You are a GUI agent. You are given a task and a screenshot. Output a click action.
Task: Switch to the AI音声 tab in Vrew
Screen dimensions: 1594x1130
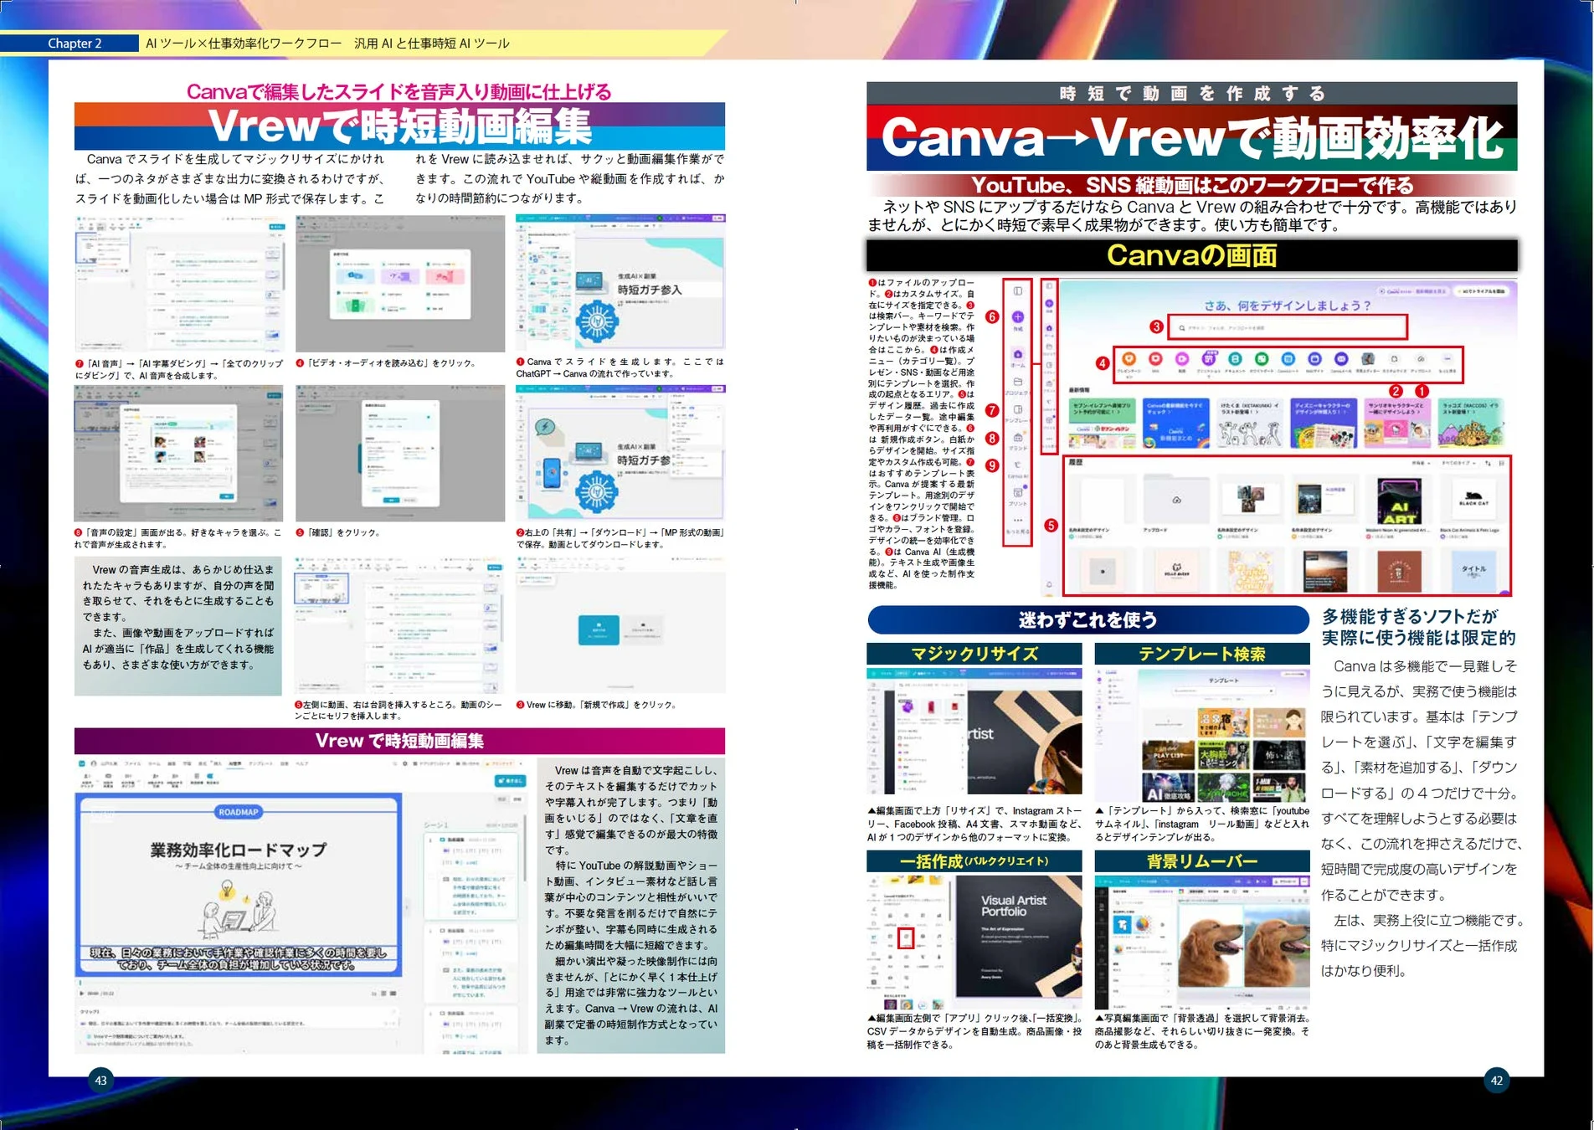pos(236,763)
